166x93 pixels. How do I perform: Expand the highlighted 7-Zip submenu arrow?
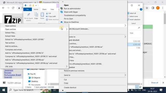125,25
